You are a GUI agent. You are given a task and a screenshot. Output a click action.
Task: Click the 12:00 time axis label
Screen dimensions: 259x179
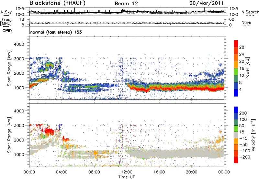[x=127, y=172]
